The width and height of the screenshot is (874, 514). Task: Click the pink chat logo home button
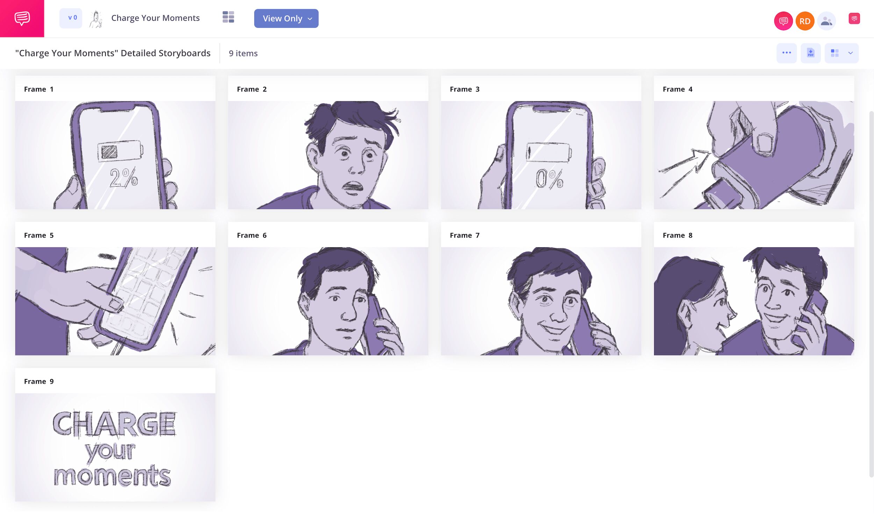pos(22,18)
